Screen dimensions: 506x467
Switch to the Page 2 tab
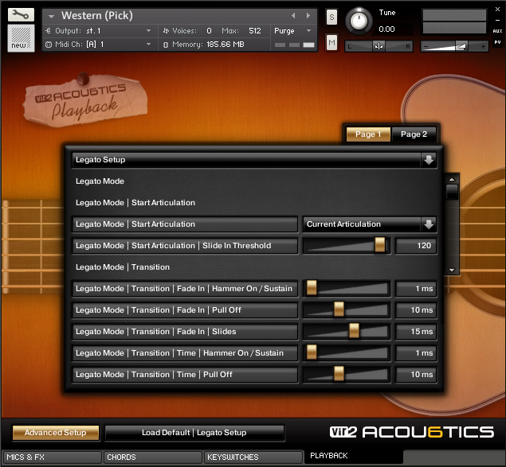coord(414,134)
